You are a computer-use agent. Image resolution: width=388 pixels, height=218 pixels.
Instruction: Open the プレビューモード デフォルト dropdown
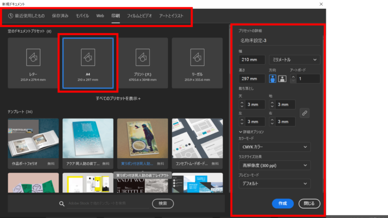click(x=275, y=184)
